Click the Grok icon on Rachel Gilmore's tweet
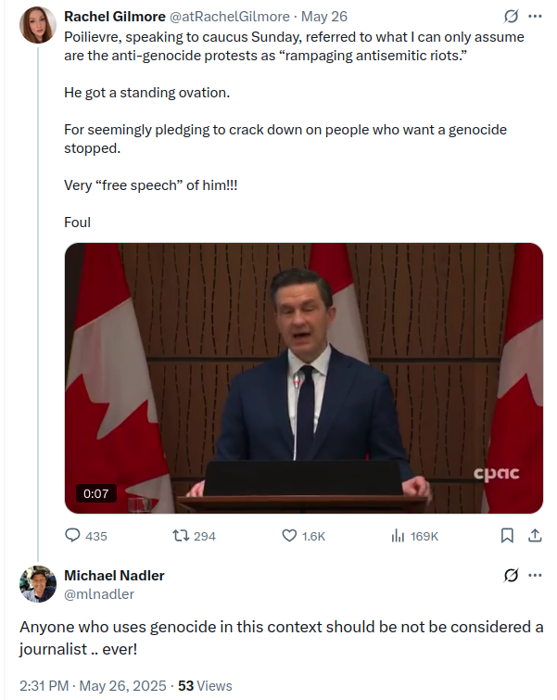The width and height of the screenshot is (557, 700). pyautogui.click(x=511, y=17)
